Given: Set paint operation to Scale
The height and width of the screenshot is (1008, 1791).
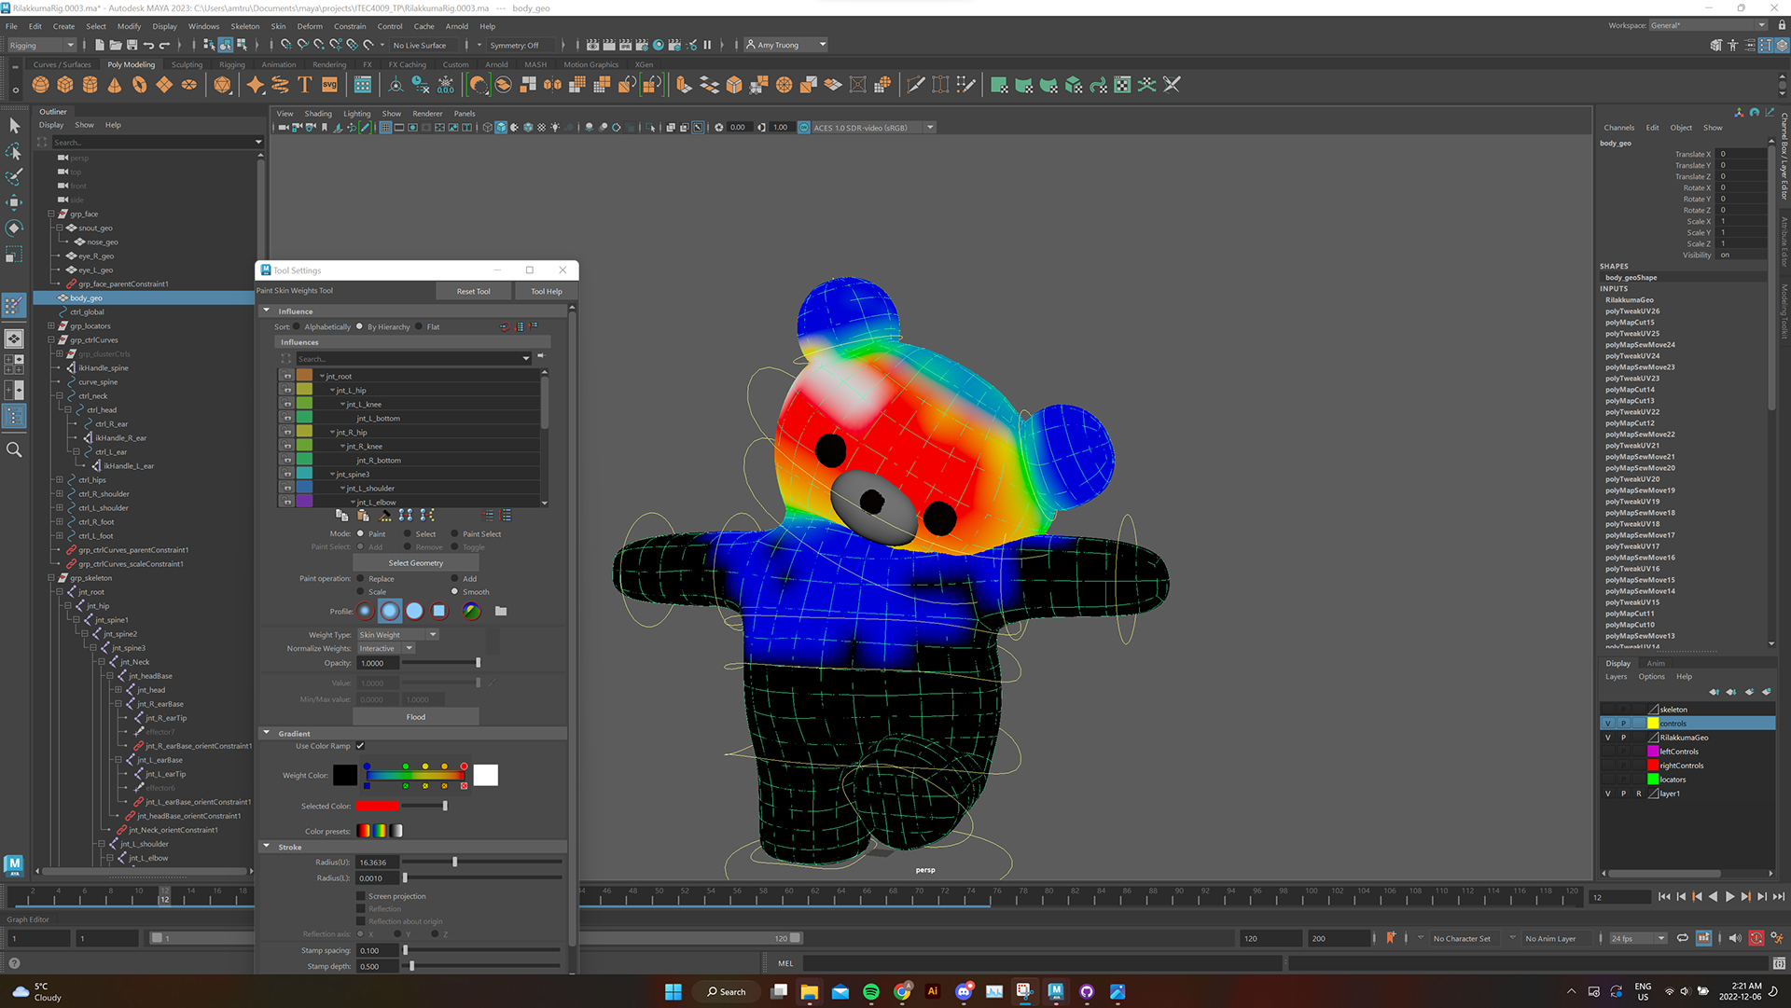Looking at the screenshot, I should coord(361,592).
